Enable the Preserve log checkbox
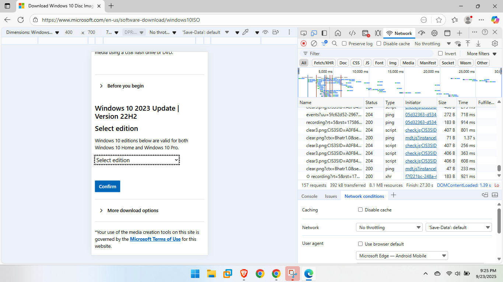The image size is (503, 282). tap(344, 43)
